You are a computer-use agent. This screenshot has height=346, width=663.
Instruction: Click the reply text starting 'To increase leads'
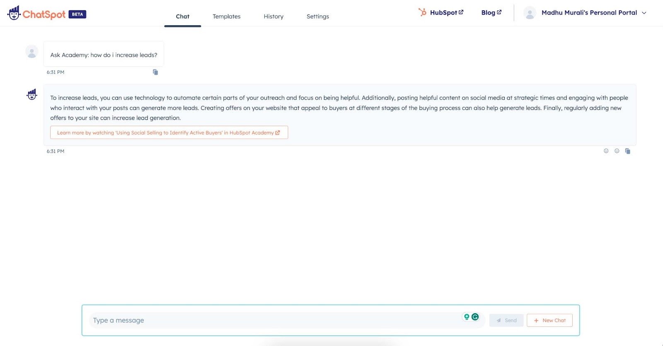tap(339, 108)
